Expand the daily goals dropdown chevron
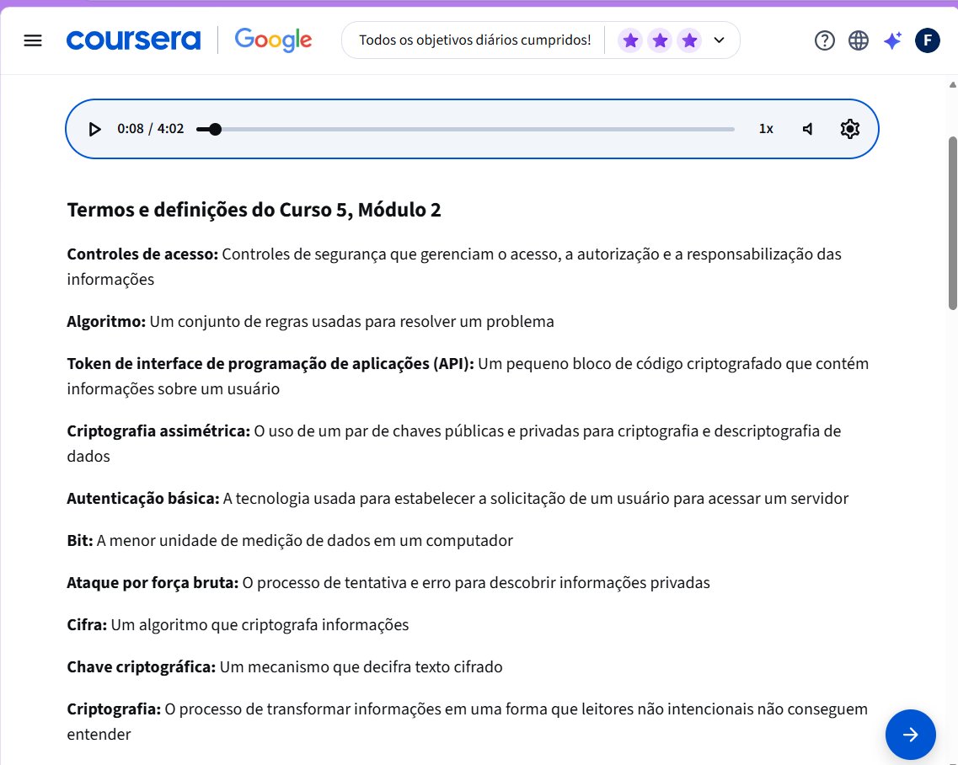958x765 pixels. coord(719,40)
